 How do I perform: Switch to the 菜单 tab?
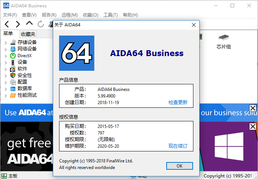pos(8,33)
